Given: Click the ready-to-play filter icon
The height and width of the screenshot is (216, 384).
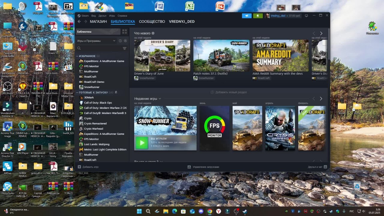Looking at the screenshot, I should 125,41.
